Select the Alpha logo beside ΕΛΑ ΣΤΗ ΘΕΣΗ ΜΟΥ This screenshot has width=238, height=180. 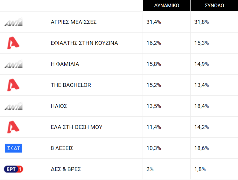click(13, 127)
